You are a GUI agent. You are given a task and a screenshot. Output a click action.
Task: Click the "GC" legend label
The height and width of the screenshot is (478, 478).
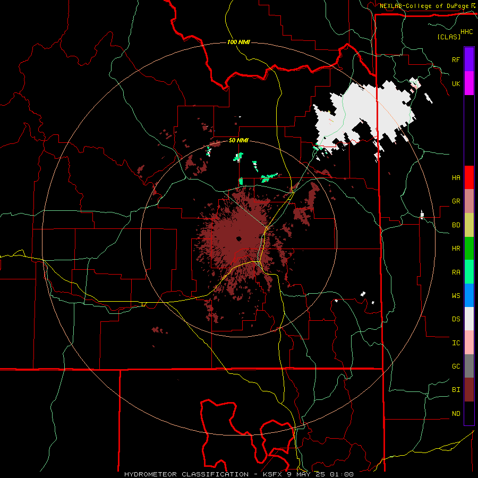pos(456,366)
